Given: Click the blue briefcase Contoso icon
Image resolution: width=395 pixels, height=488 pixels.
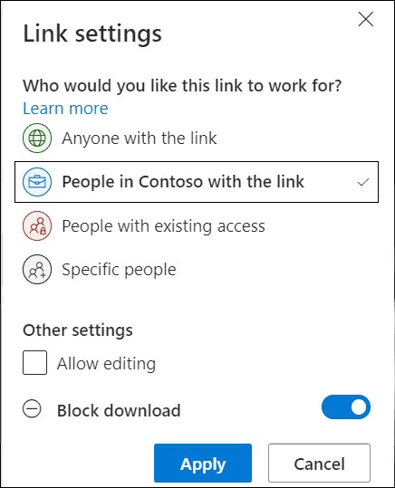Looking at the screenshot, I should tap(37, 182).
